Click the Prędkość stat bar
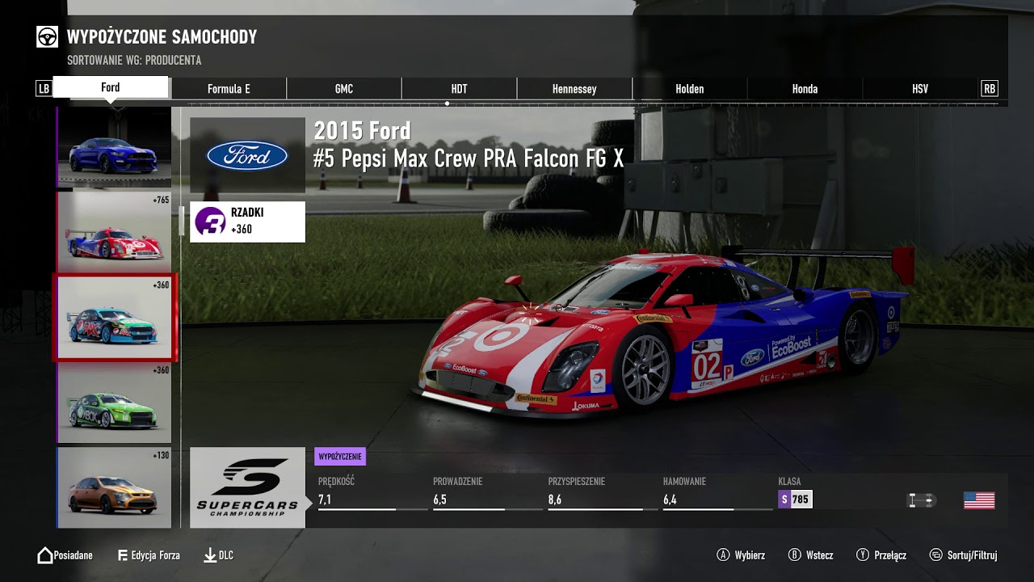The image size is (1034, 582). 373,509
